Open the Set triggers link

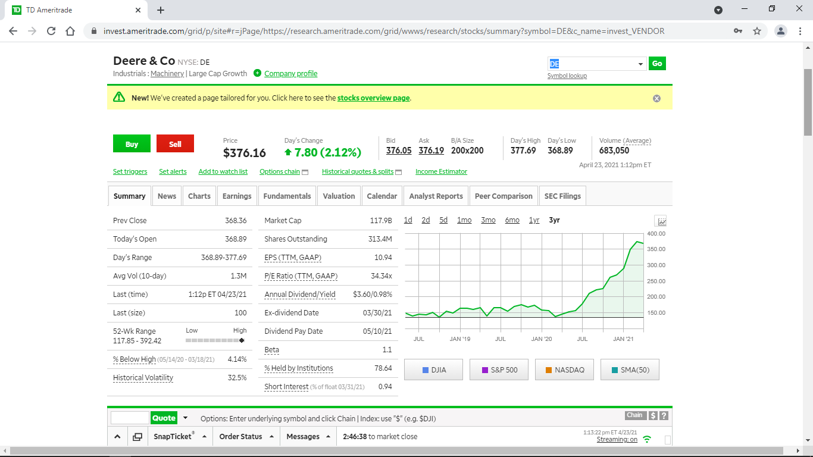(x=130, y=171)
